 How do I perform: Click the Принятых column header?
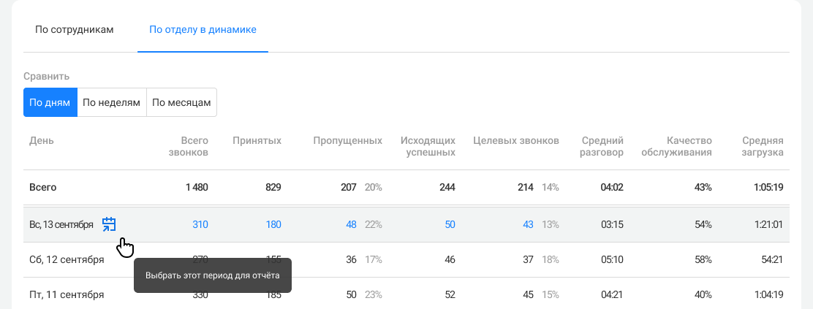tap(257, 140)
